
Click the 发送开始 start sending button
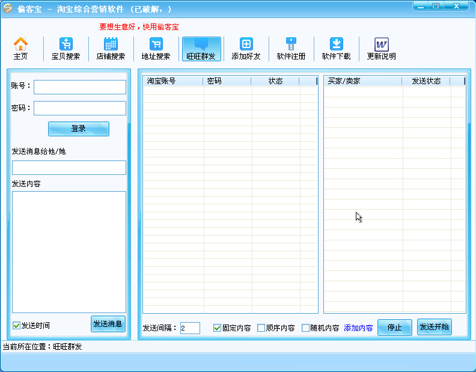[435, 327]
